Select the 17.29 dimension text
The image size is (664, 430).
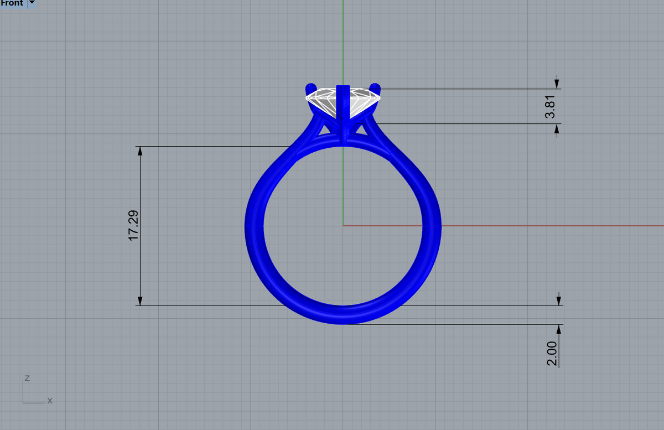pos(133,225)
